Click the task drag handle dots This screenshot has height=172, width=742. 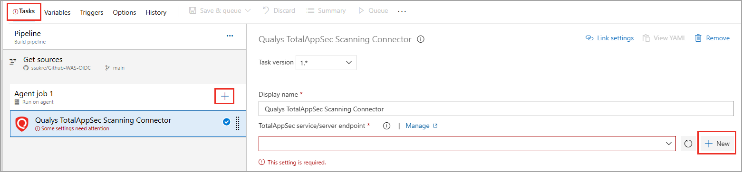click(x=238, y=123)
